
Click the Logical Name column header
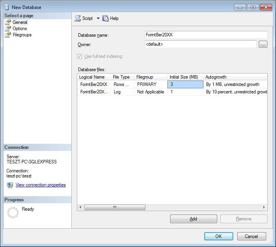coord(94,77)
